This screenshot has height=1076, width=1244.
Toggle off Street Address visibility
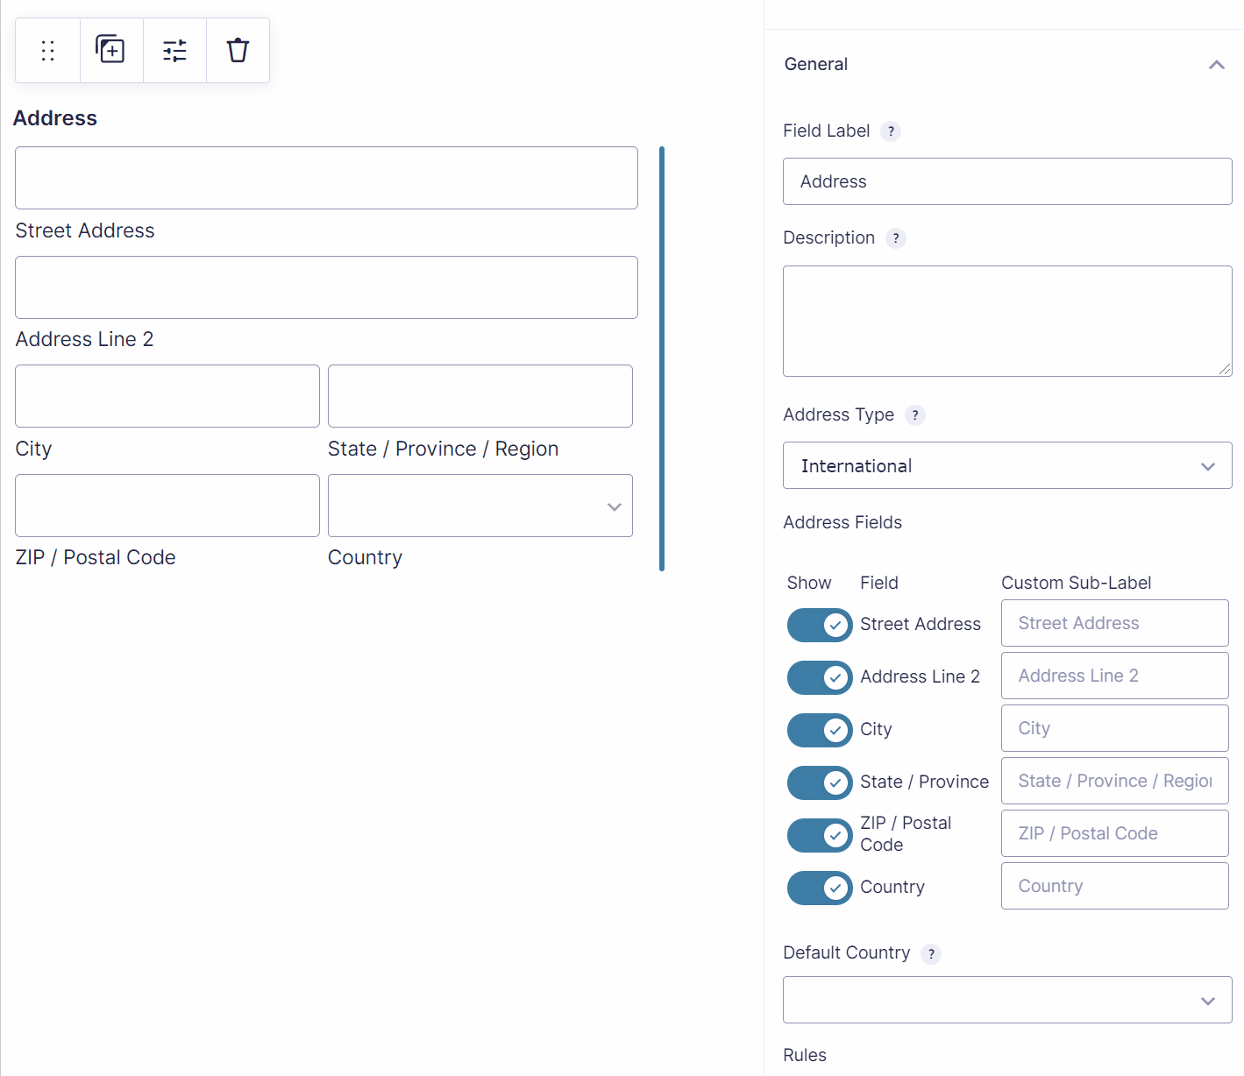pyautogui.click(x=819, y=625)
